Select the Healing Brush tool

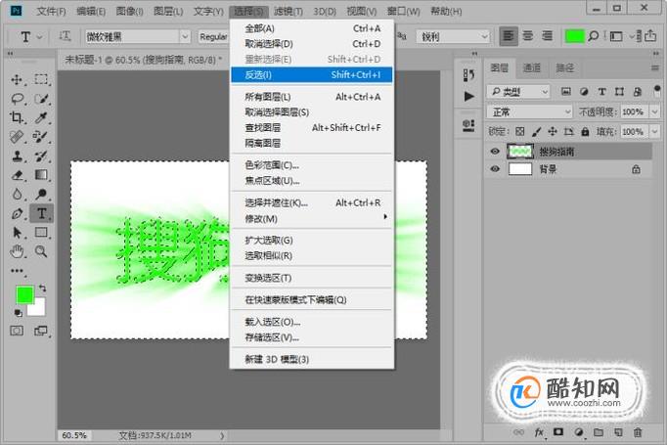[17, 137]
